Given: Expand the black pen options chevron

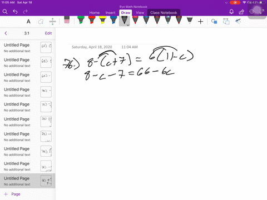Looking at the screenshot, I should click(x=128, y=25).
